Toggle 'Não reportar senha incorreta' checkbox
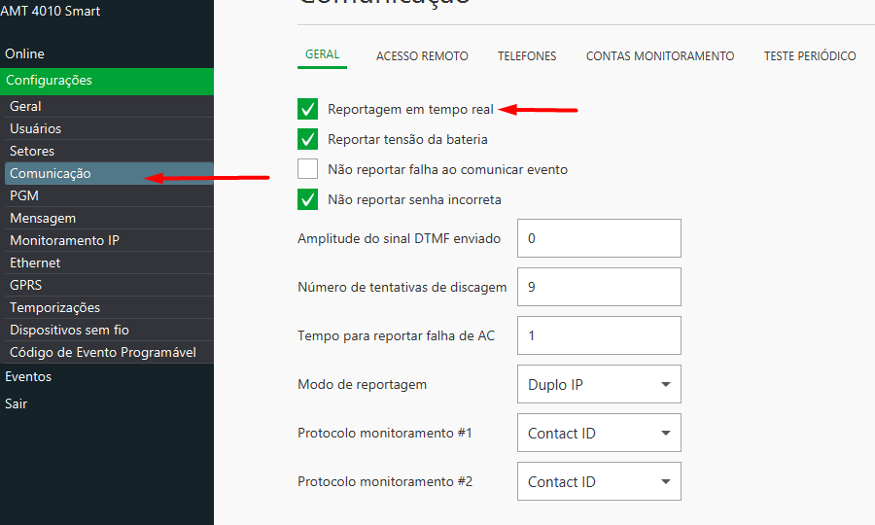Viewport: 875px width, 525px height. point(308,199)
